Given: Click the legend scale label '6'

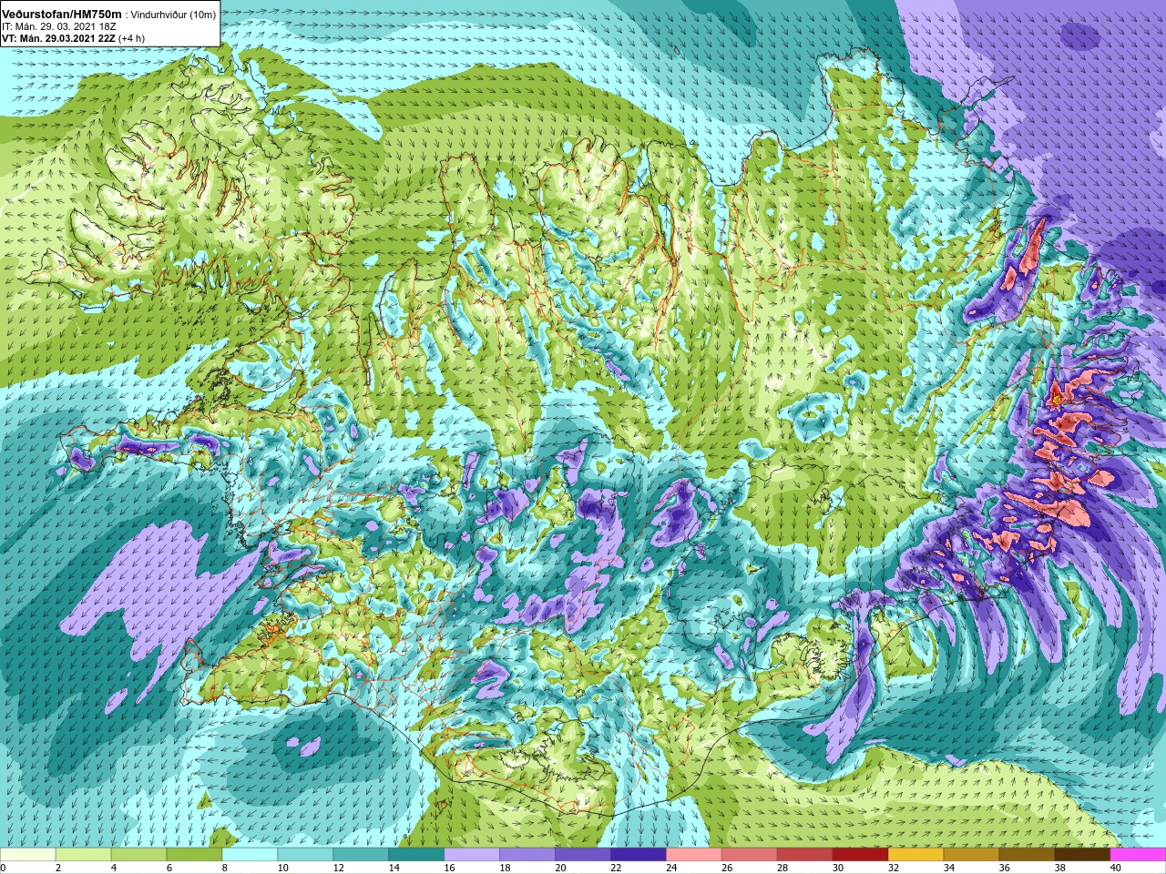Looking at the screenshot, I should 168,868.
